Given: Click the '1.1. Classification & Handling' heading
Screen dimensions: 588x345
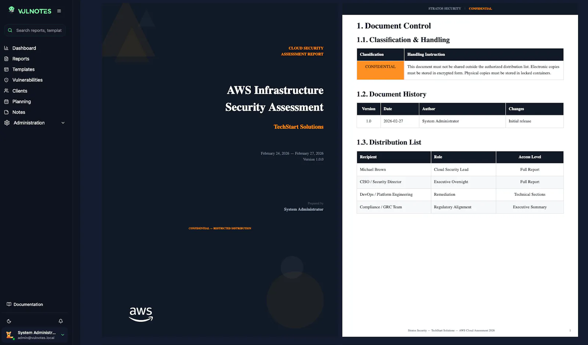Looking at the screenshot, I should tap(403, 40).
